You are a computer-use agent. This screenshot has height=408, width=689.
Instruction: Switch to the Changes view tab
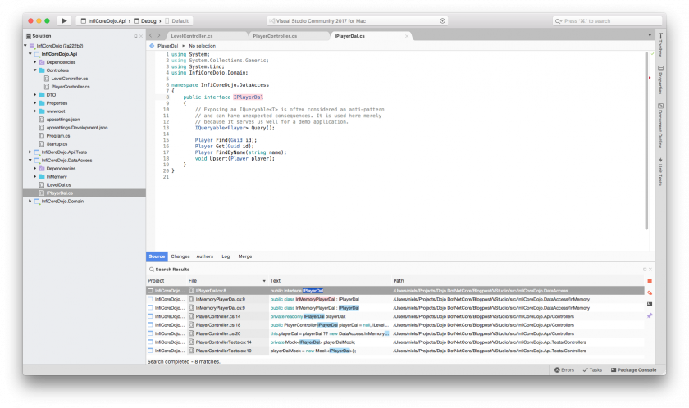180,256
